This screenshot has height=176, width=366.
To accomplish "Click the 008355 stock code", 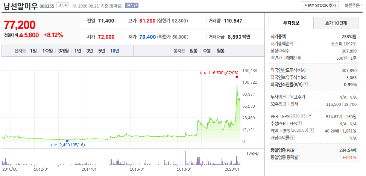I will (47, 6).
